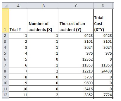Select total cost cell for trial 10

click(x=103, y=89)
